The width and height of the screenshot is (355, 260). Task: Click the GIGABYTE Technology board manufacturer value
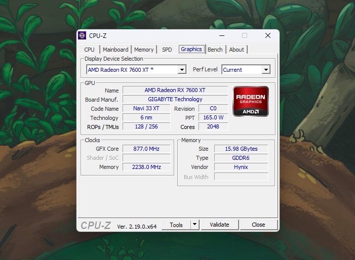click(175, 99)
